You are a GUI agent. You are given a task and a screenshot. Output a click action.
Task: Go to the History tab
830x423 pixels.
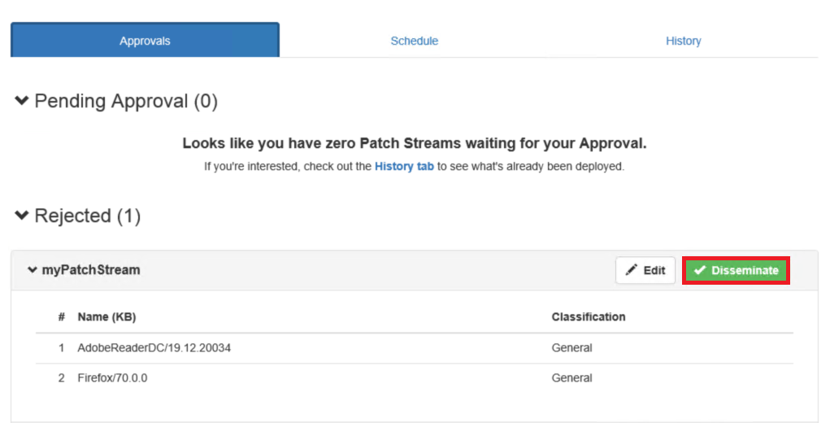point(683,41)
